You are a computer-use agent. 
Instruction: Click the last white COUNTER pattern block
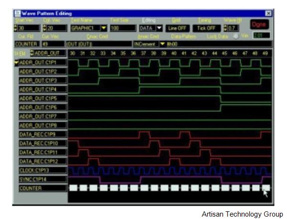pos(266,188)
